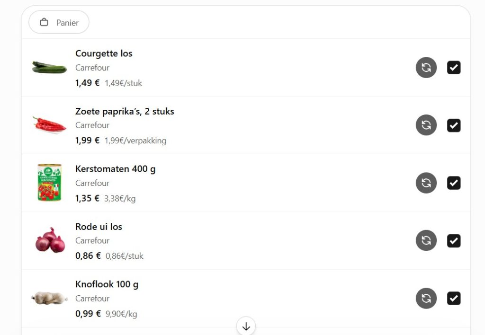Open the garlic product picture

49,298
